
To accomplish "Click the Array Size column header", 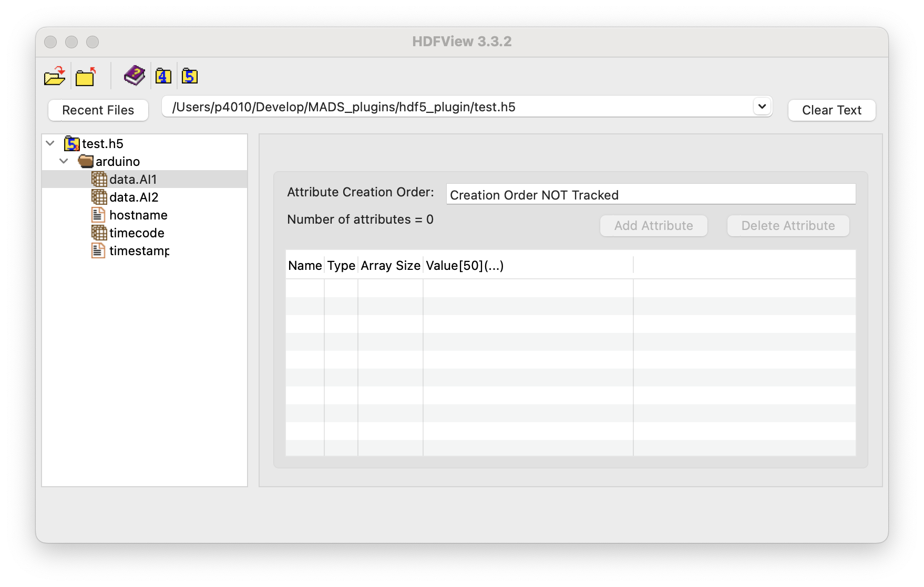I will [x=390, y=266].
